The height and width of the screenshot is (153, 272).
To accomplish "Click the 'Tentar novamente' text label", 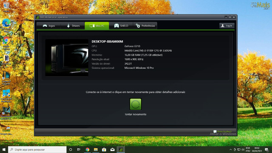I will pyautogui.click(x=136, y=114).
